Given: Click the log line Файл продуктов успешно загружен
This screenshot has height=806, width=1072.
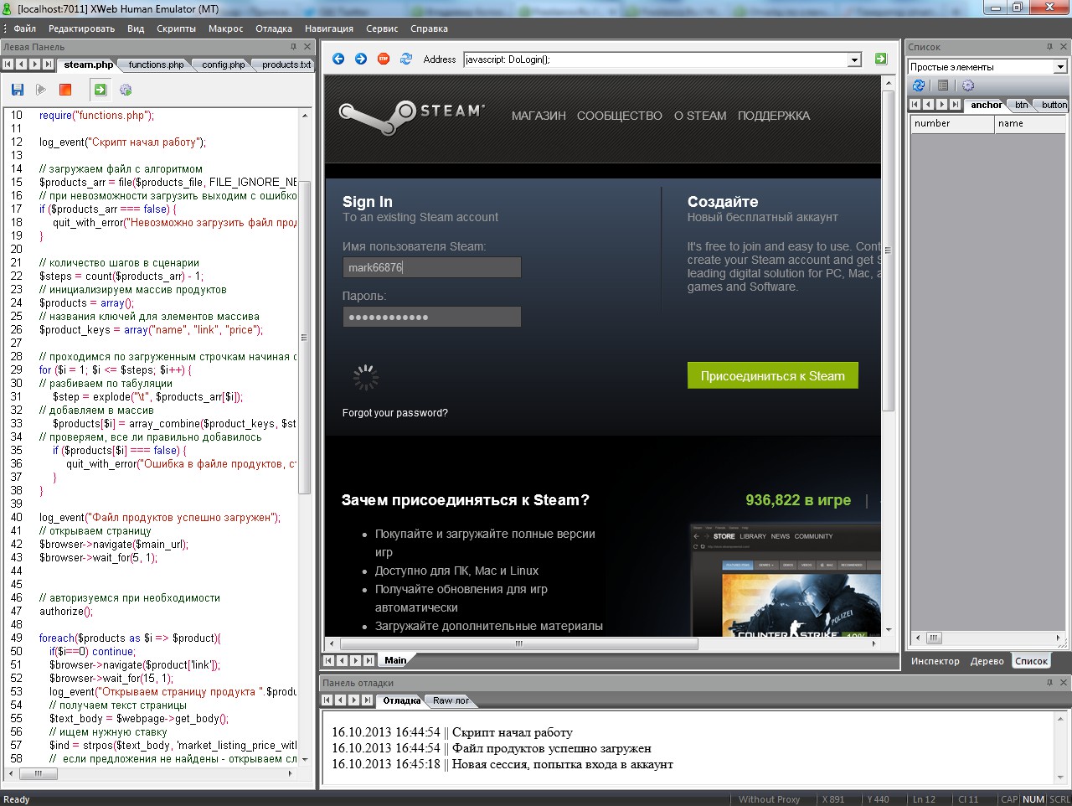Looking at the screenshot, I should click(x=492, y=748).
